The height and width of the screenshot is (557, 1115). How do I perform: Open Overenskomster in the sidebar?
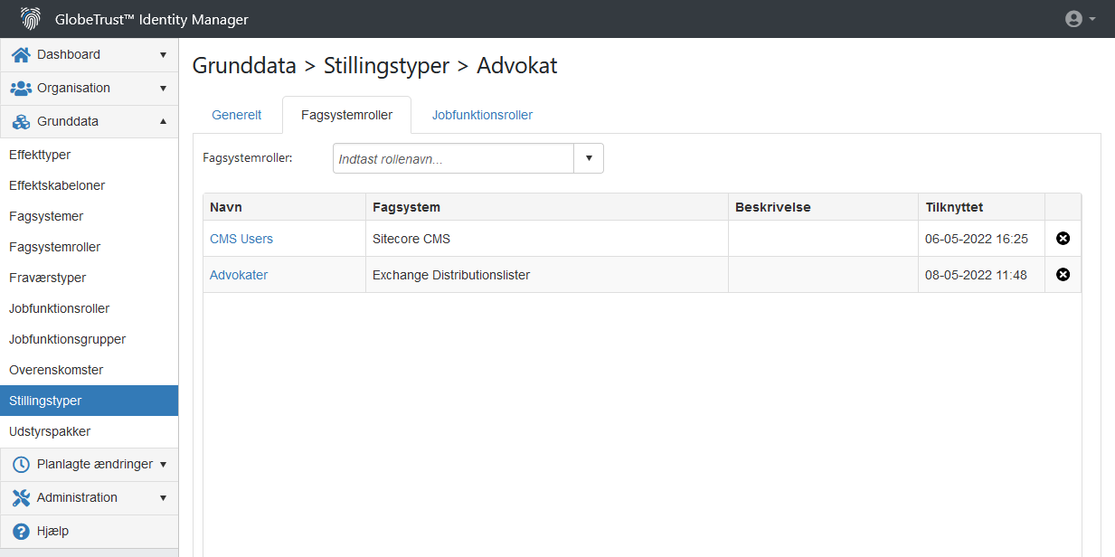click(89, 370)
